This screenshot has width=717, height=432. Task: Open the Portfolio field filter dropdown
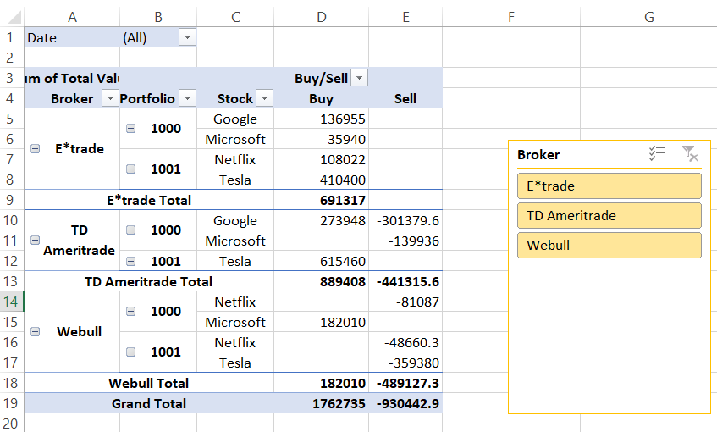188,98
